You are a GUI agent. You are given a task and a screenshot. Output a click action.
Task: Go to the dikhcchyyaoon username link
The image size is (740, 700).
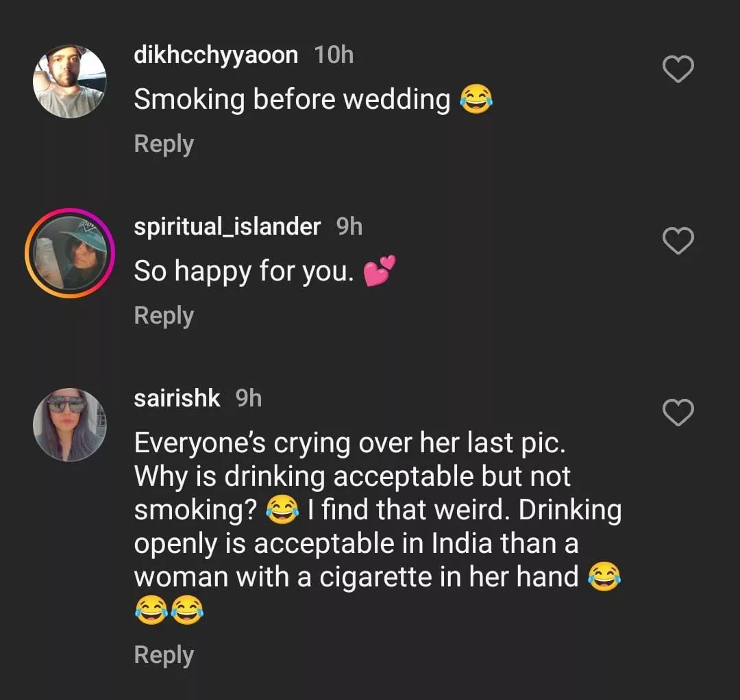(x=216, y=55)
